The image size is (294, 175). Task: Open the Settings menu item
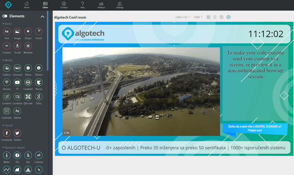(120, 5)
